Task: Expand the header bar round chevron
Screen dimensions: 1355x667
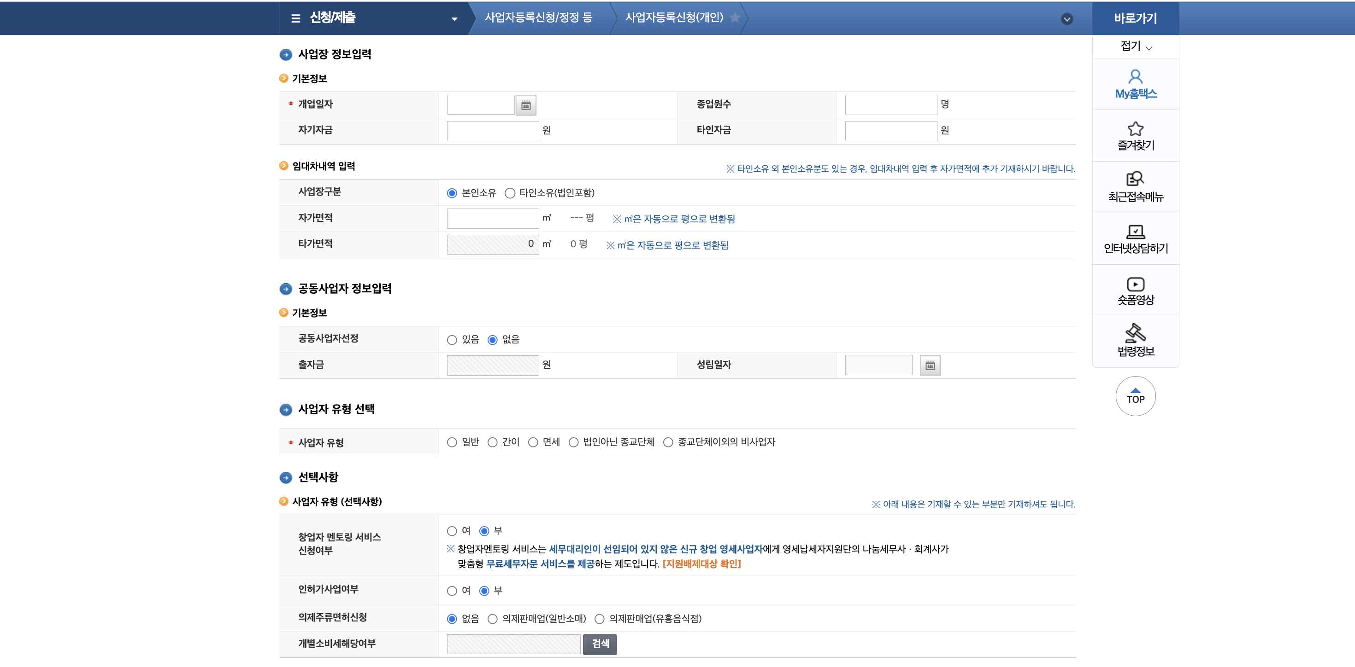Action: click(x=1067, y=19)
